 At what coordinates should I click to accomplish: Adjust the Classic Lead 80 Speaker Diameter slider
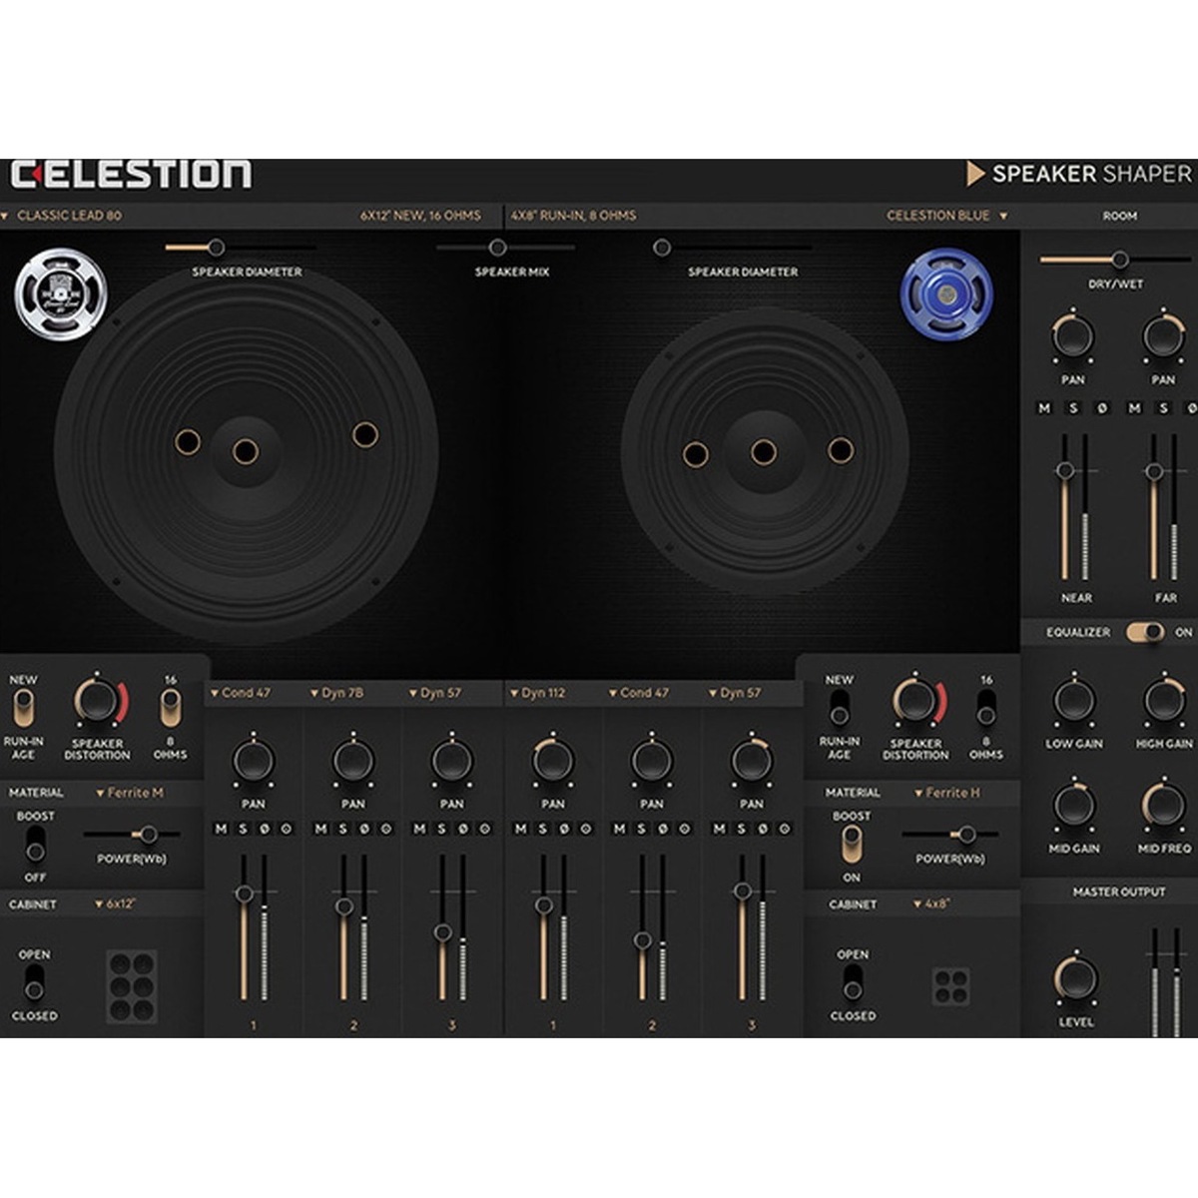(216, 248)
